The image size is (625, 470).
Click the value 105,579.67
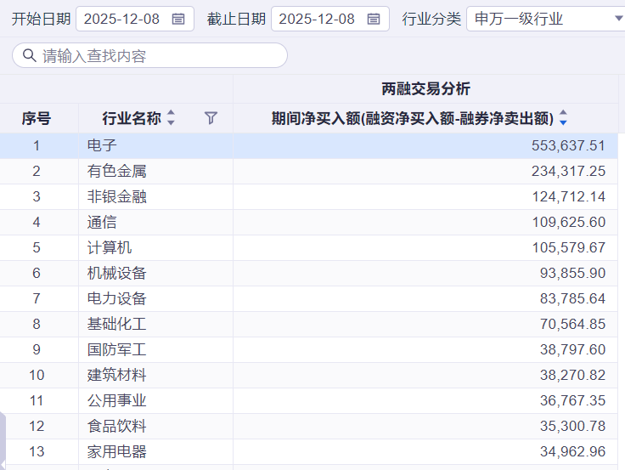tap(569, 248)
